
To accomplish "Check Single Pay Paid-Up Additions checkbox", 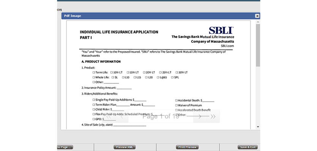I will pos(94,100).
